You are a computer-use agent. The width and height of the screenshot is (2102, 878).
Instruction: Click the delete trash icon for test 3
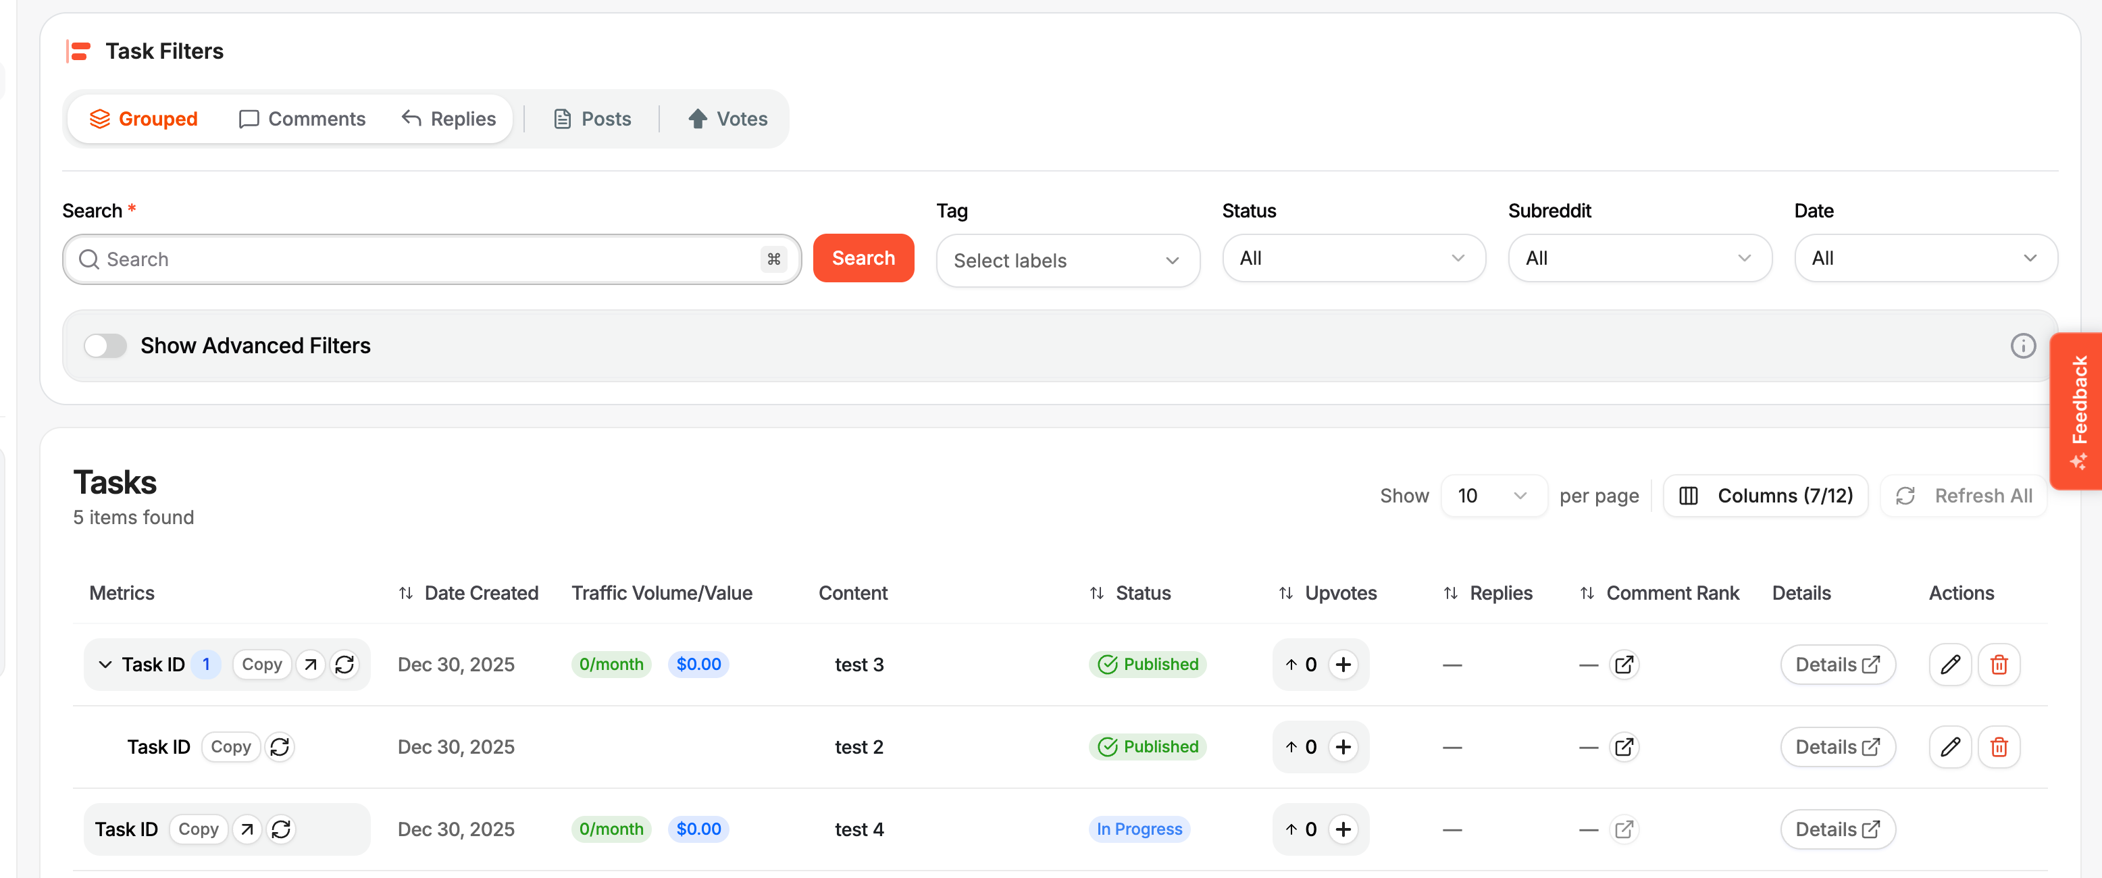(x=1999, y=664)
